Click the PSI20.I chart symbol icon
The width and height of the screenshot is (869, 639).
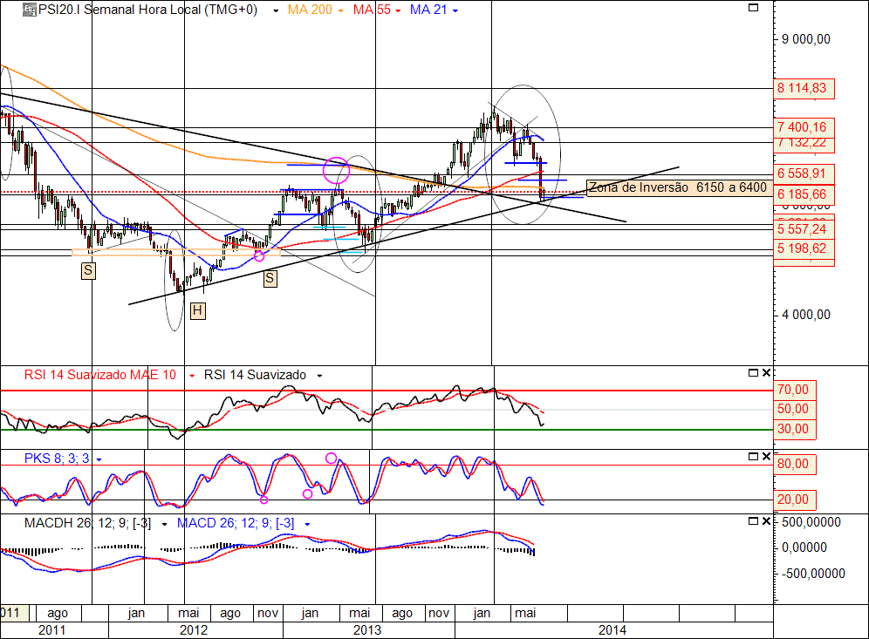pyautogui.click(x=30, y=10)
